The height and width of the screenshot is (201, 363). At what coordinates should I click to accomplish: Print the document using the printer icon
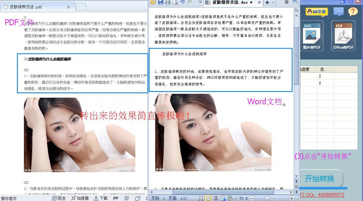[x=168, y=2]
